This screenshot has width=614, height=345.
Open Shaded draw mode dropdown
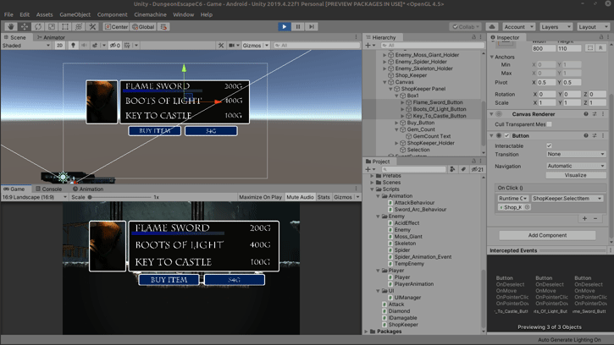[26, 46]
